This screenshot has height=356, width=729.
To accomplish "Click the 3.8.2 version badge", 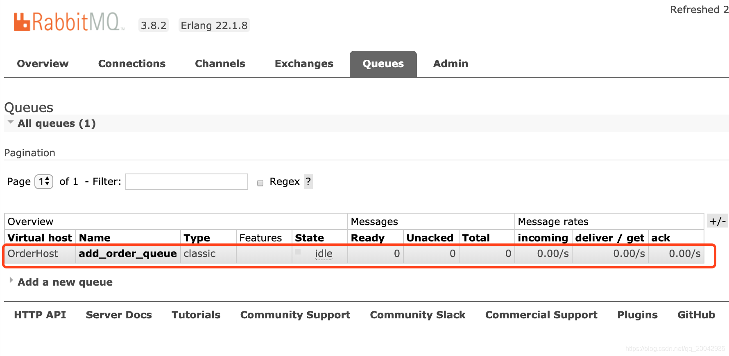I will pyautogui.click(x=154, y=25).
